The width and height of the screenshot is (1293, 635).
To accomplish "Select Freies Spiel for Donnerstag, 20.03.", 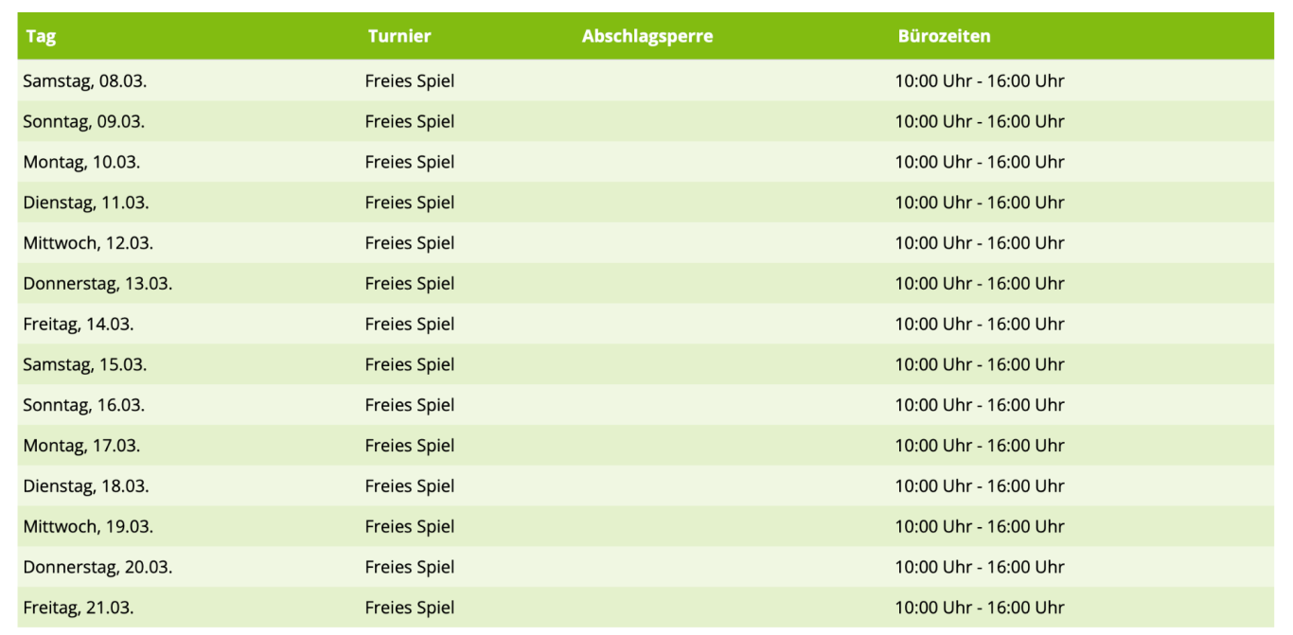I will coord(410,568).
